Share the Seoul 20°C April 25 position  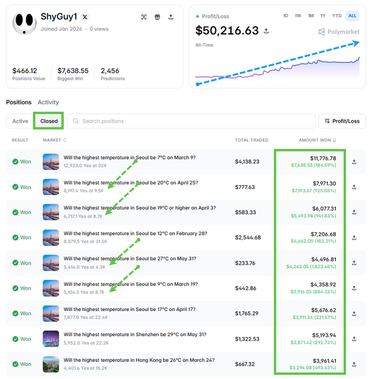pos(354,187)
